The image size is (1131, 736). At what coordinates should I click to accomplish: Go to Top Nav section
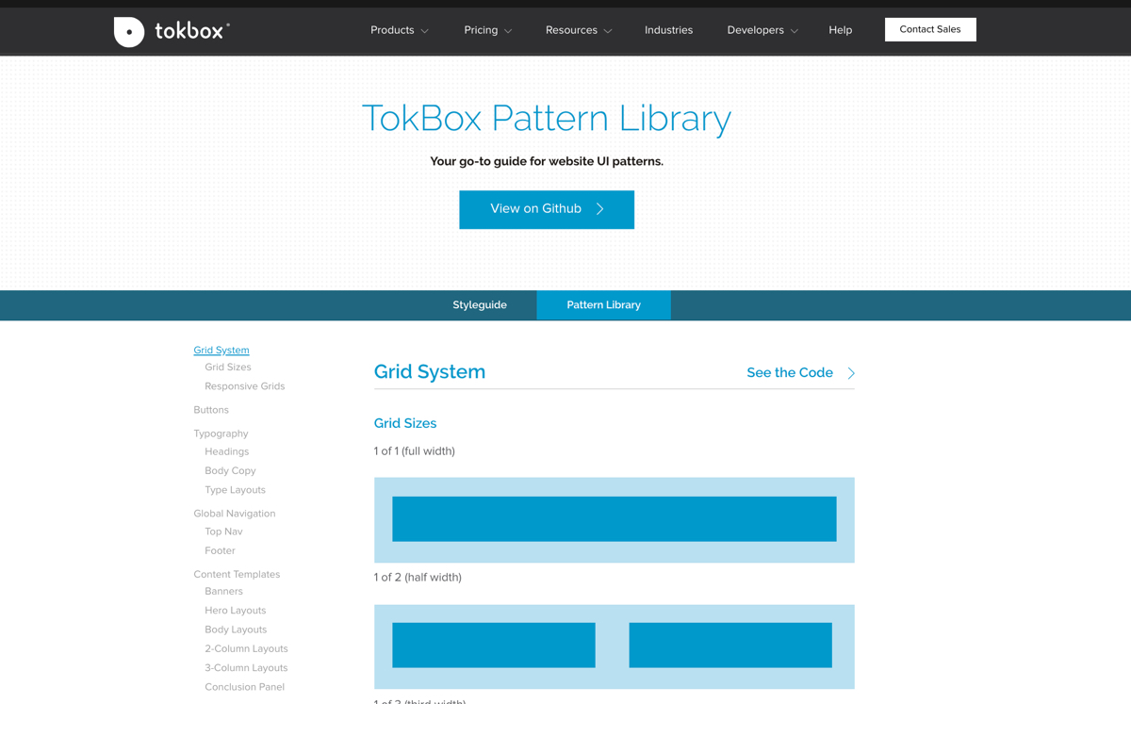[x=223, y=532]
